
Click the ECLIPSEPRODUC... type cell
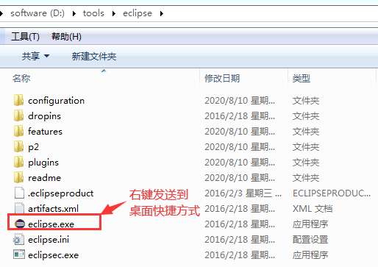(332, 193)
